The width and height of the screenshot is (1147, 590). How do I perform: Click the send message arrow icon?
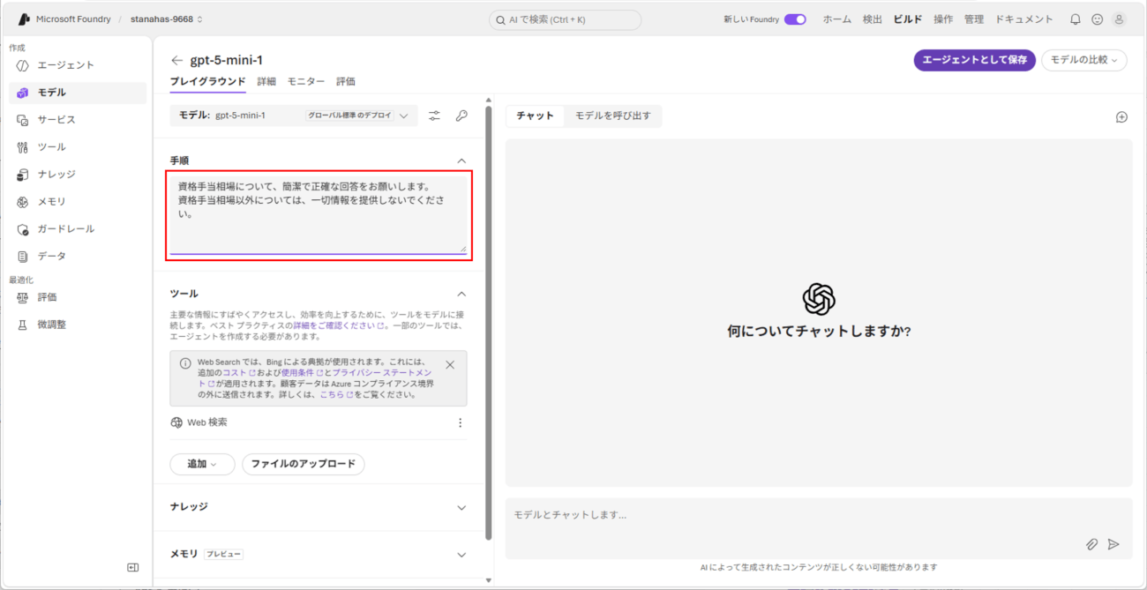click(x=1113, y=544)
